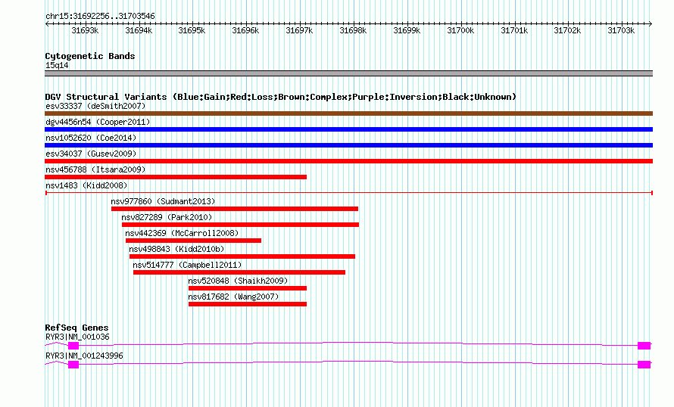Screen dimensions: 674x407
Task: Open the nsv1052620 (Coe2014) label
Action: [x=91, y=138]
